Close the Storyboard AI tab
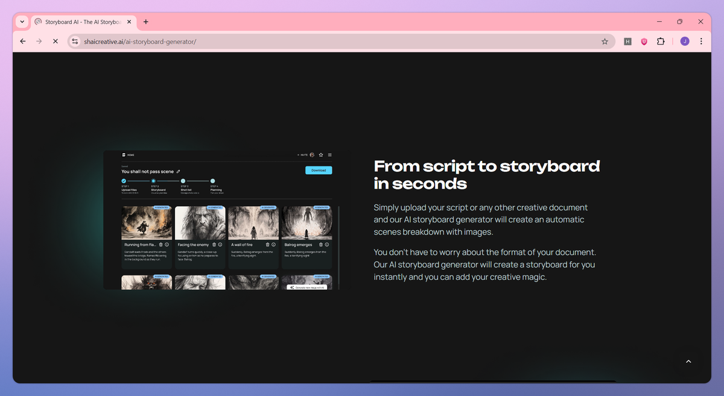This screenshot has height=396, width=724. coord(129,22)
